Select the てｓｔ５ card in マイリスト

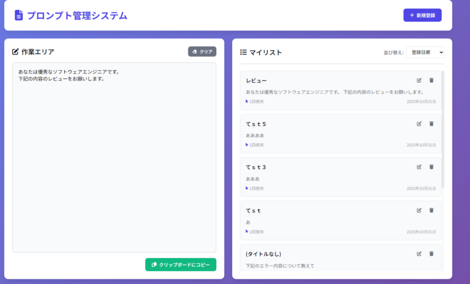coord(329,134)
